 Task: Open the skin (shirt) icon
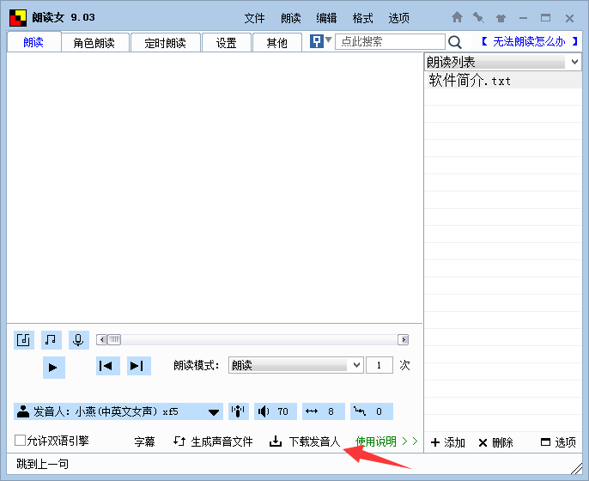[501, 18]
